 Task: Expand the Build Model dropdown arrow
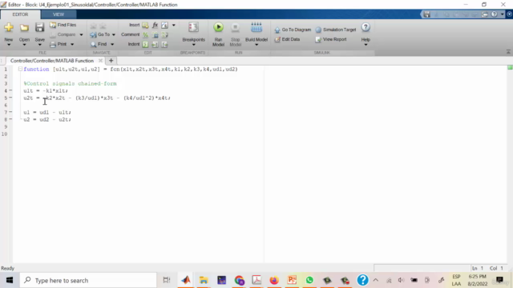click(x=256, y=45)
